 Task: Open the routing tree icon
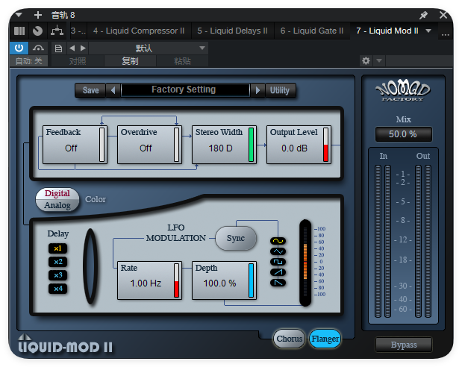[x=57, y=31]
